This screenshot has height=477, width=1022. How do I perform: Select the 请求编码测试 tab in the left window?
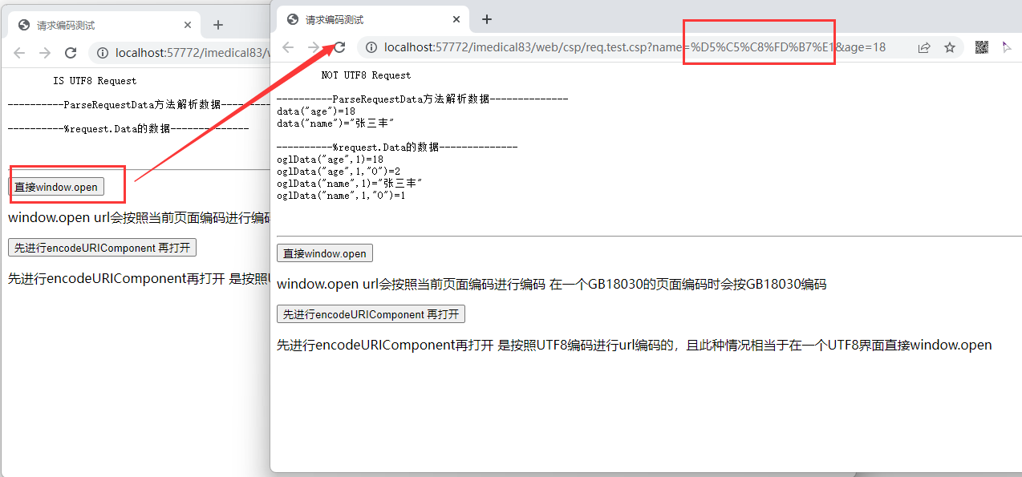click(x=96, y=25)
